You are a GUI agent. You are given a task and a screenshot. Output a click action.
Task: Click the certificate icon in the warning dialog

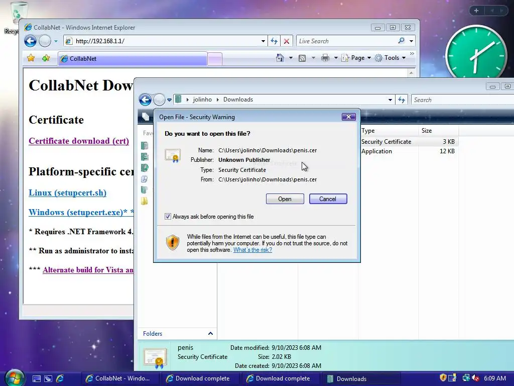(x=173, y=155)
